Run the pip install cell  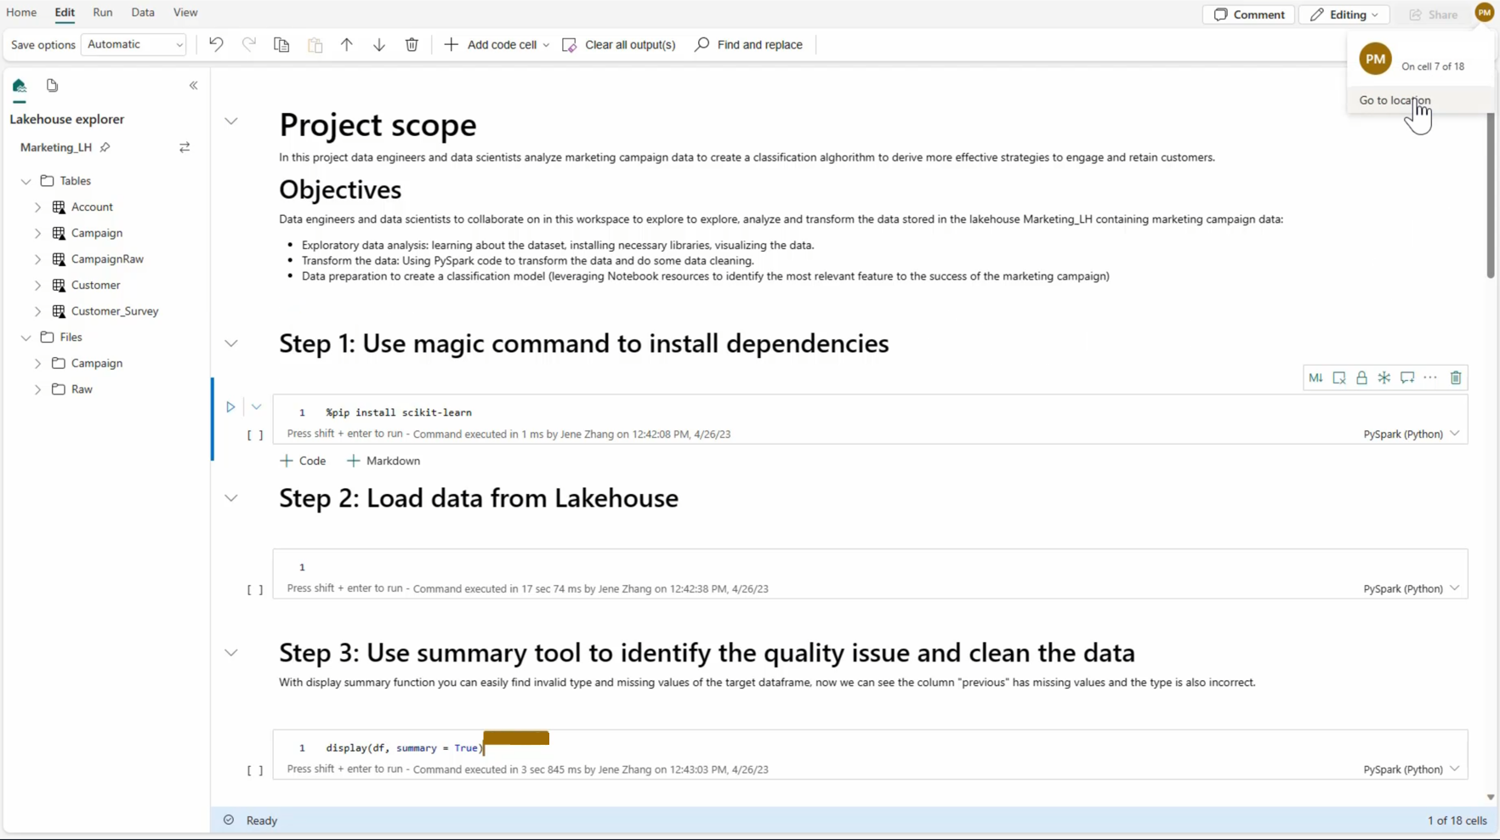tap(230, 407)
